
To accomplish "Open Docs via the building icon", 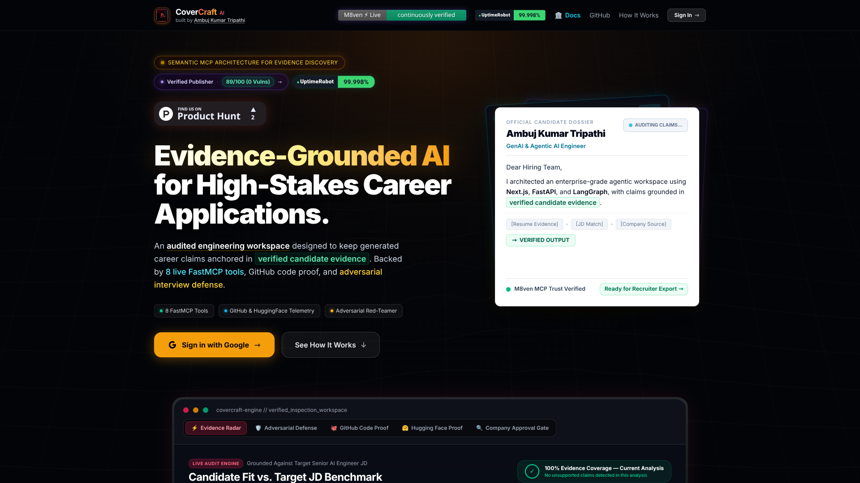I will click(559, 15).
